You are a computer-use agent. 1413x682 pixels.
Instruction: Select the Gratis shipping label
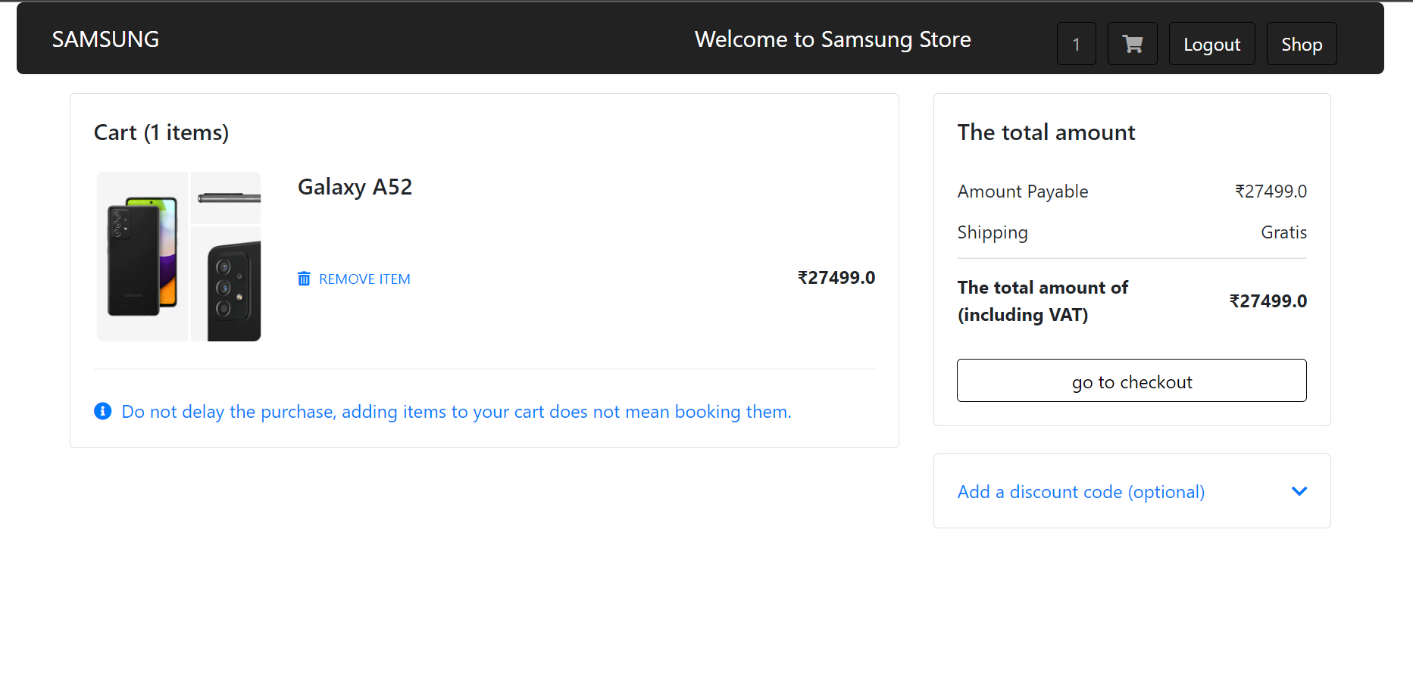1283,232
